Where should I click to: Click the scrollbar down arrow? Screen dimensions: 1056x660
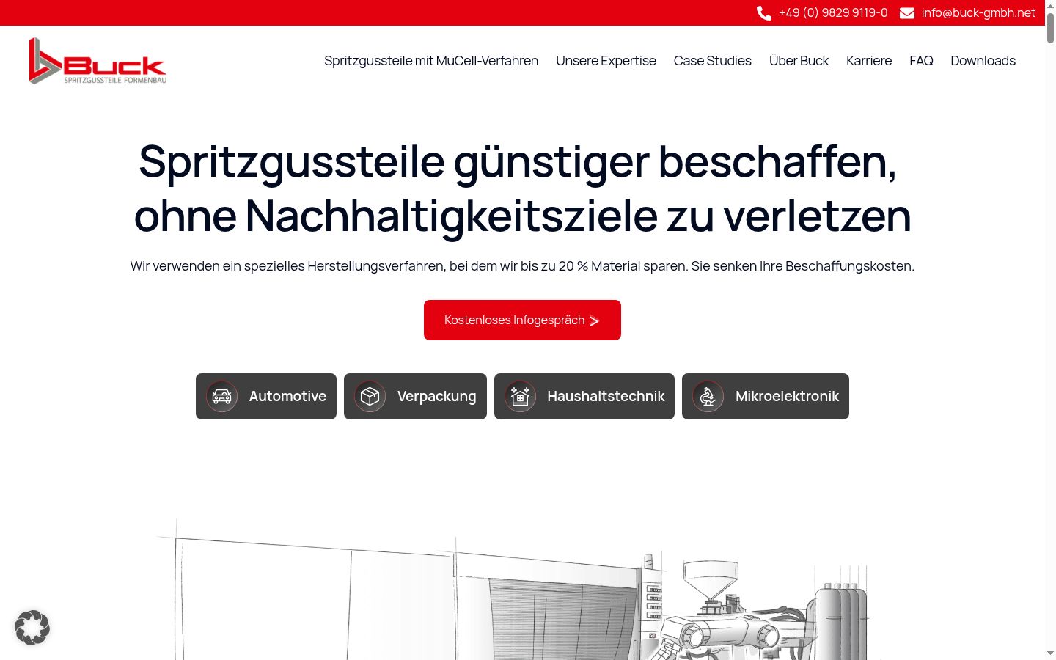coord(1050,653)
